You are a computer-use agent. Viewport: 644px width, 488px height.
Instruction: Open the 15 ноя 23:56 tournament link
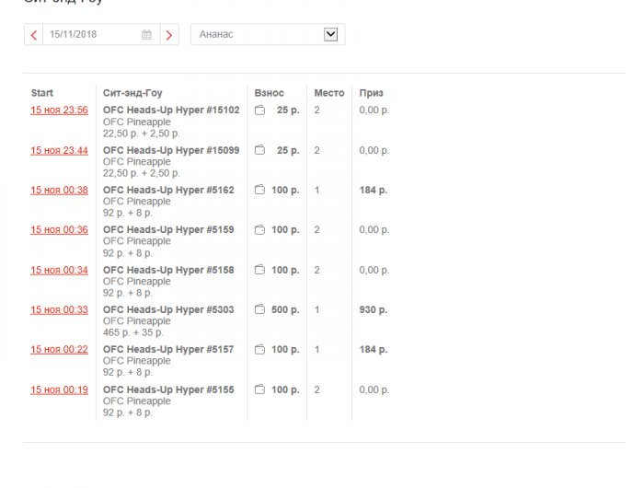point(59,110)
